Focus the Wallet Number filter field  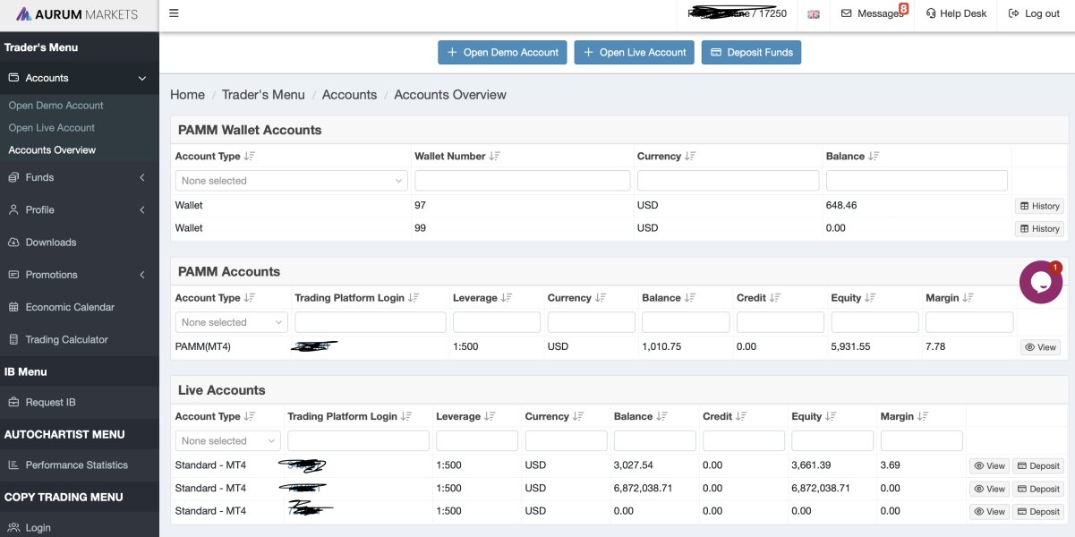click(523, 181)
